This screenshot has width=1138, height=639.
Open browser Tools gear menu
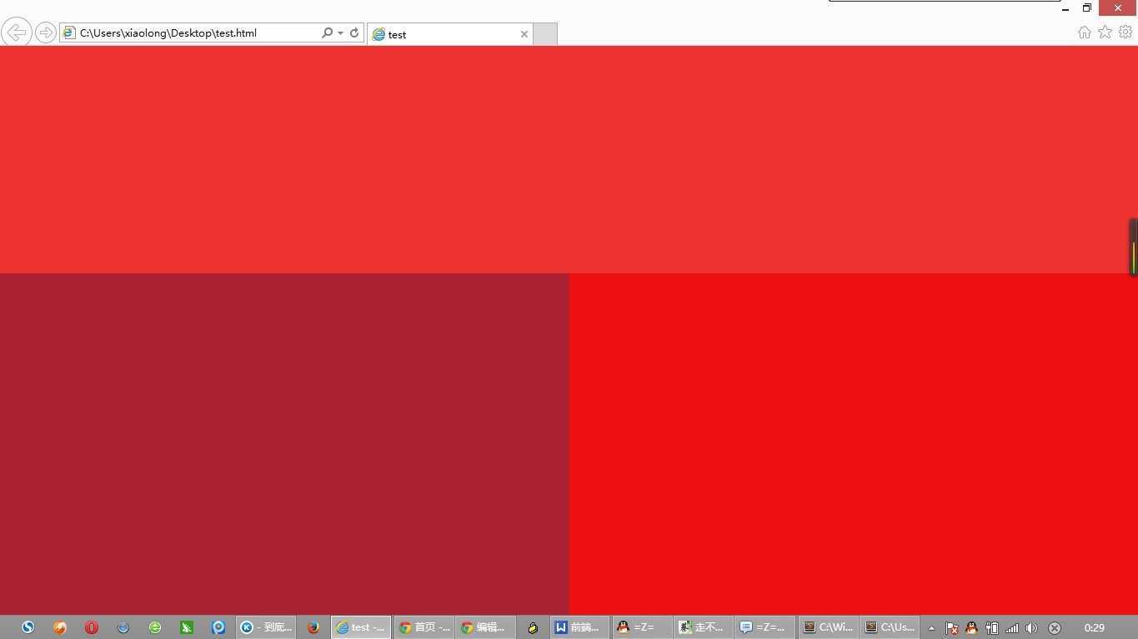pyautogui.click(x=1125, y=32)
